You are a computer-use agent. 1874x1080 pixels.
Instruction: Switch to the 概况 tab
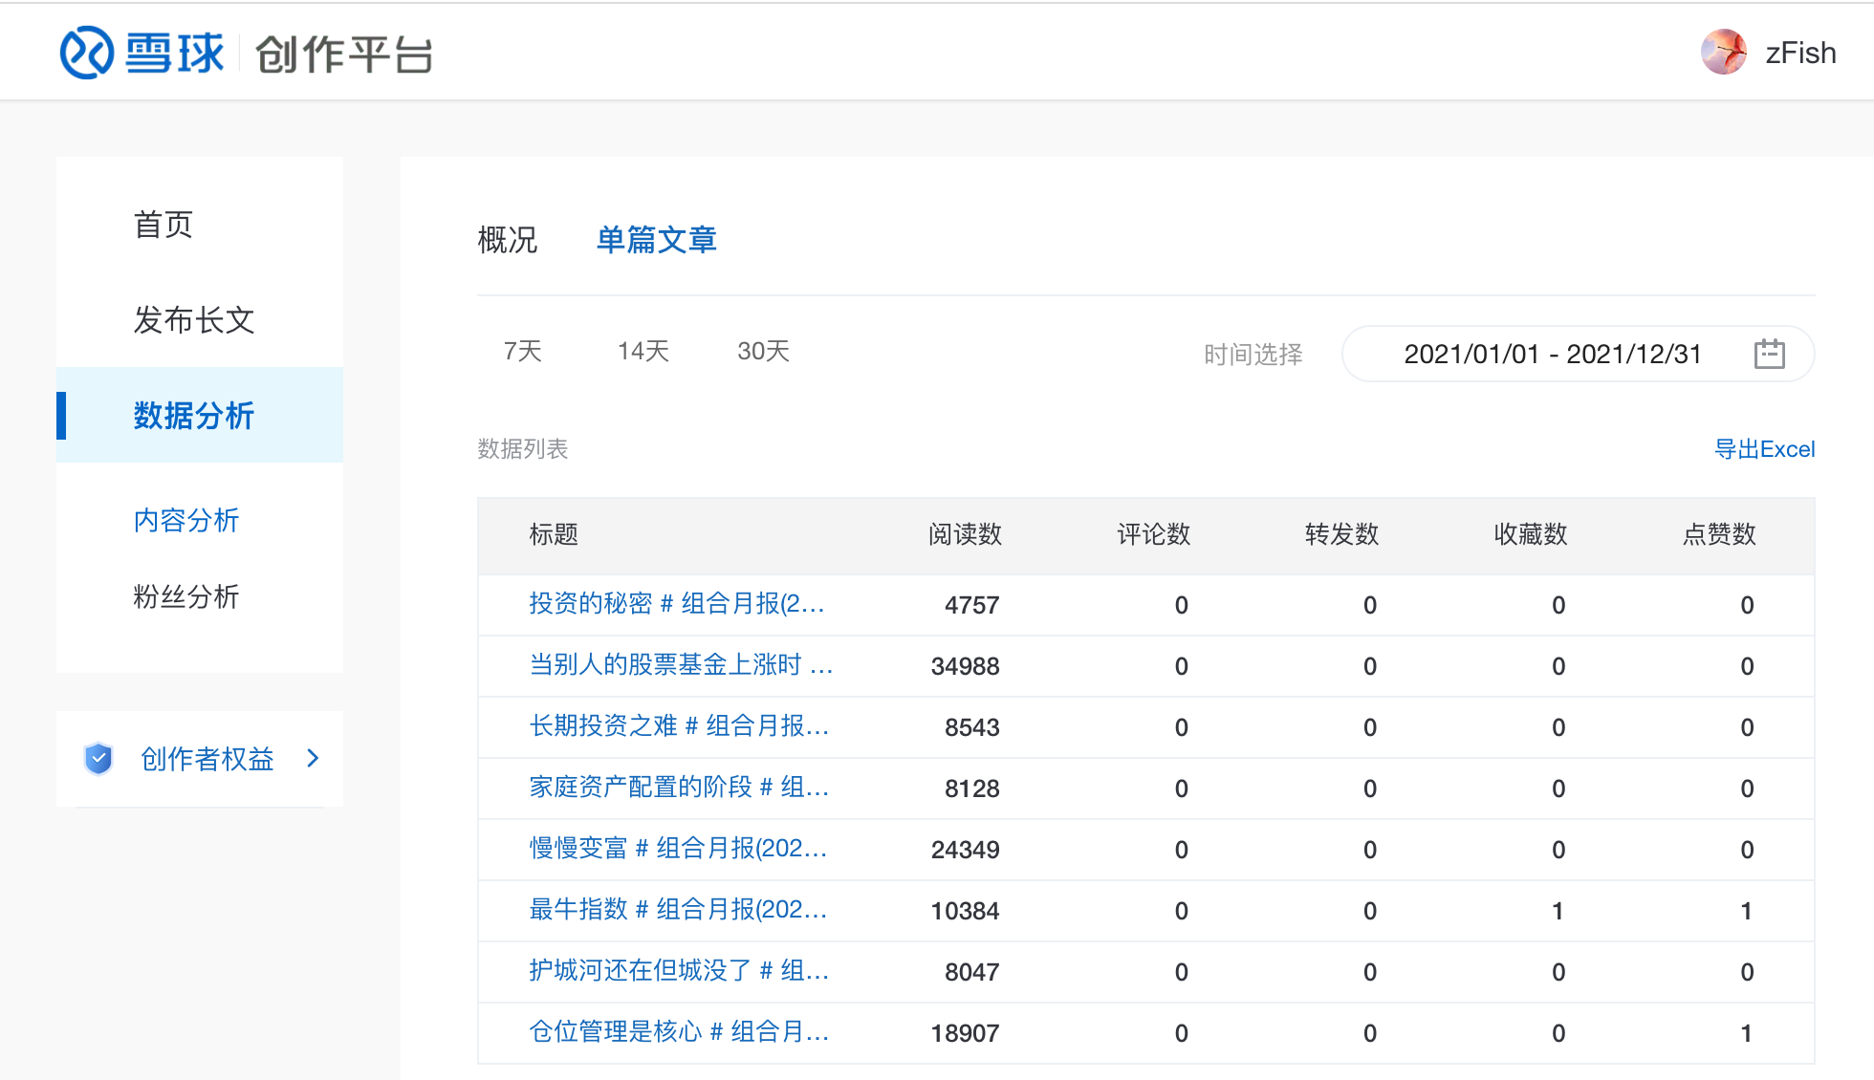[507, 240]
